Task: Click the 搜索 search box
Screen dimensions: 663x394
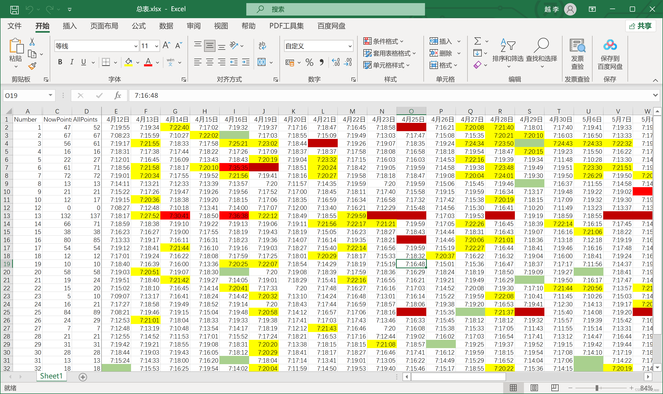Action: pos(335,9)
